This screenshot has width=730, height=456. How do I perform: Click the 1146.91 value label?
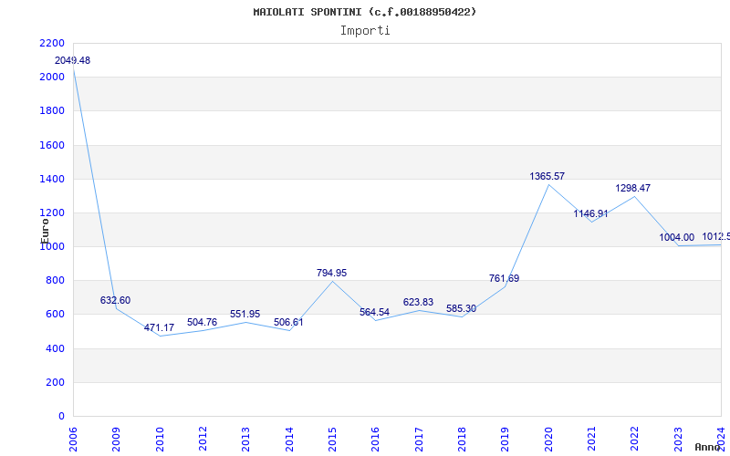pos(590,213)
